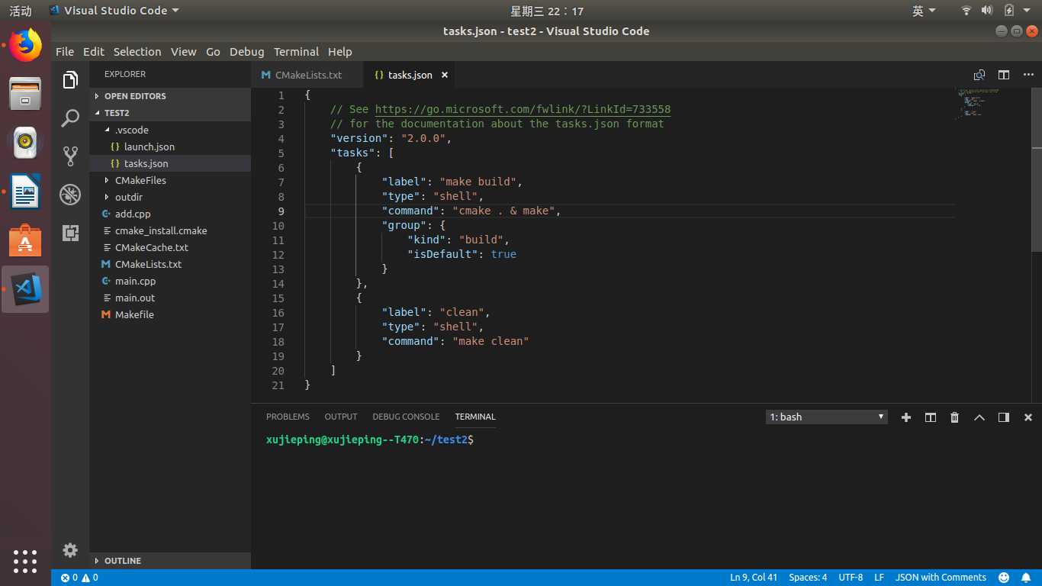Click open changes icon in editor toolbar
The height and width of the screenshot is (586, 1042).
(979, 75)
